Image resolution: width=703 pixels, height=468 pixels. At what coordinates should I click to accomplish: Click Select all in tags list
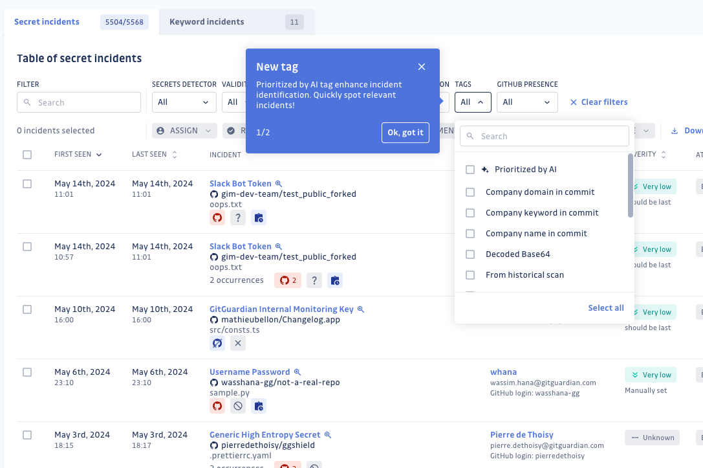tap(606, 308)
